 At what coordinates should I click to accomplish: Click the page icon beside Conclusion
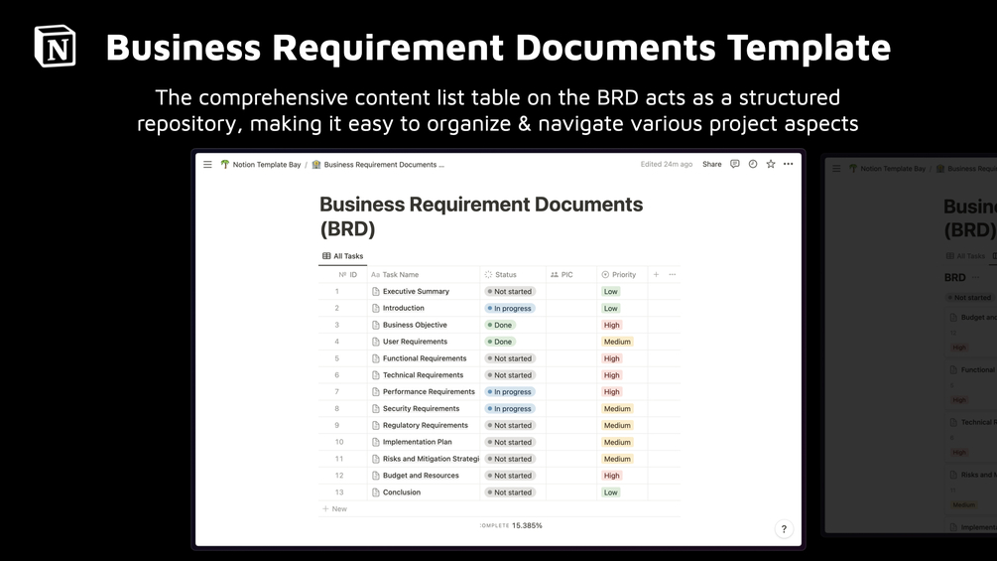[x=376, y=492]
